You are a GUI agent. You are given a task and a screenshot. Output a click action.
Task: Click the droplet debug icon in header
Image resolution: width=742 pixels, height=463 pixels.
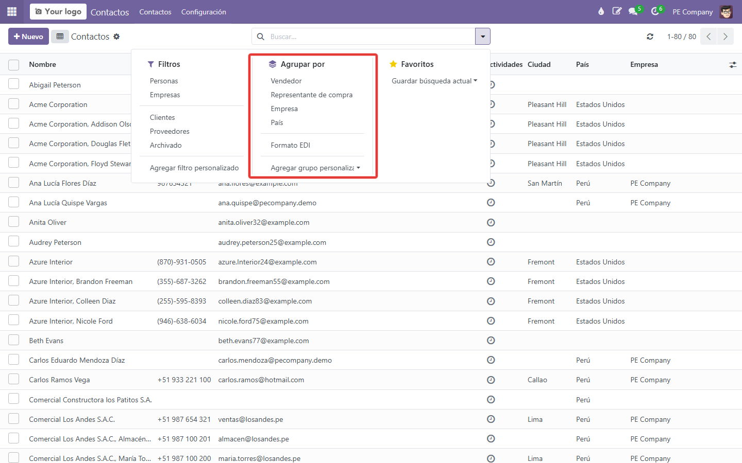coord(601,11)
